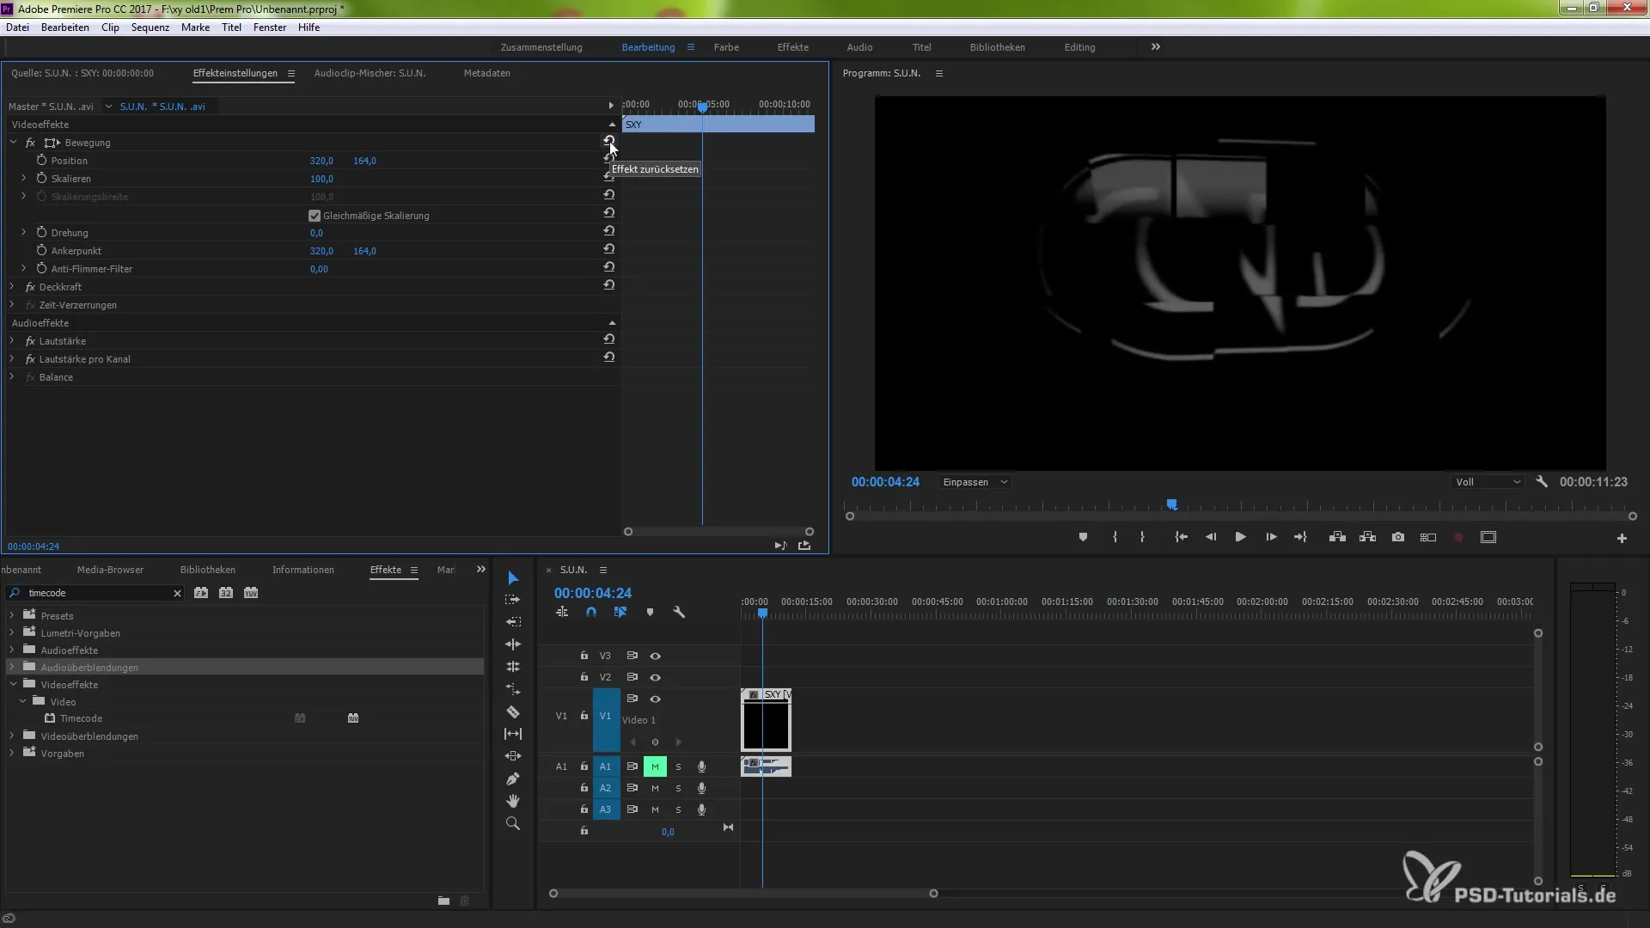The width and height of the screenshot is (1650, 928).
Task: Click the timeline playhead marker
Action: click(762, 614)
